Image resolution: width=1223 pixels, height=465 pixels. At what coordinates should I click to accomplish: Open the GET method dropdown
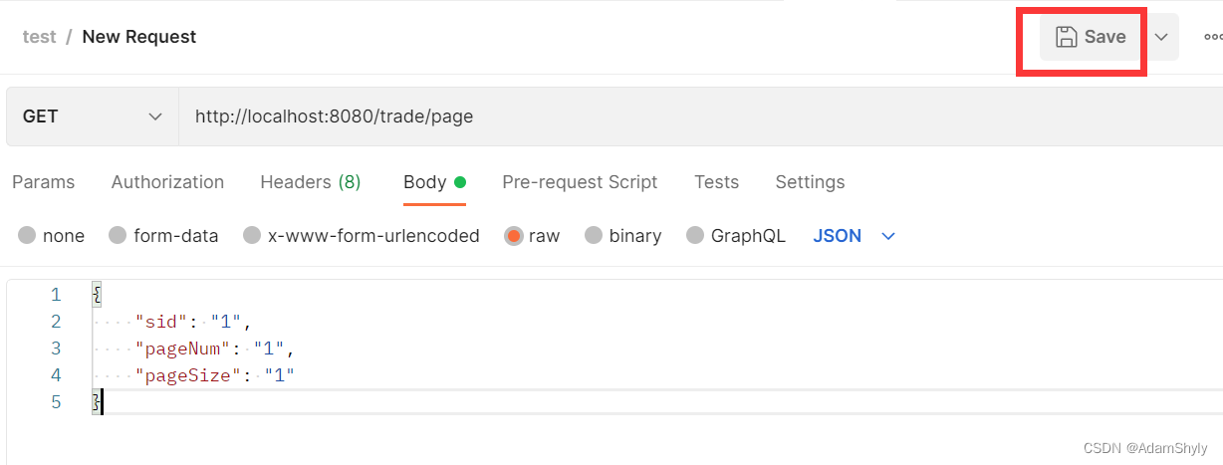tap(92, 116)
